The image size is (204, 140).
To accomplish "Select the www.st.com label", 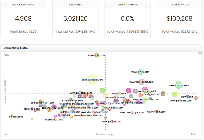I will 119,93.
